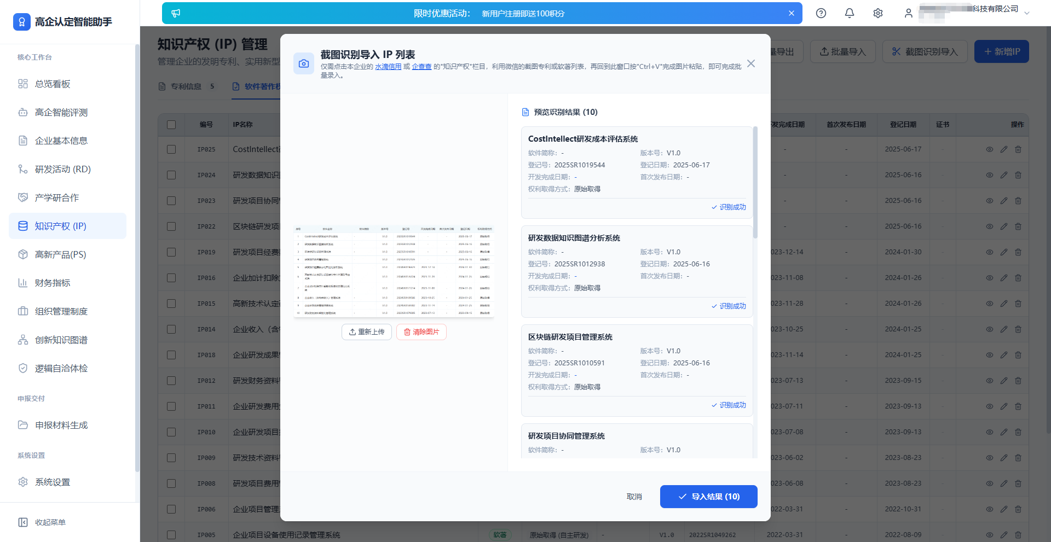
Task: Collapse the menu with 收起菜单
Action: (42, 522)
